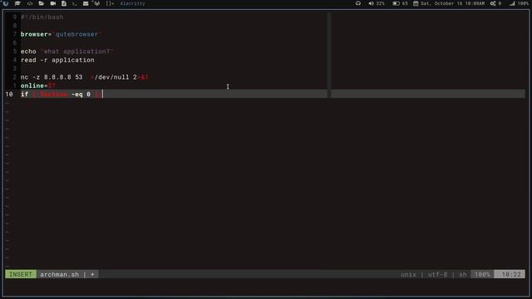The height and width of the screenshot is (299, 532).
Task: Click the Alacritty window title
Action: (x=133, y=3)
